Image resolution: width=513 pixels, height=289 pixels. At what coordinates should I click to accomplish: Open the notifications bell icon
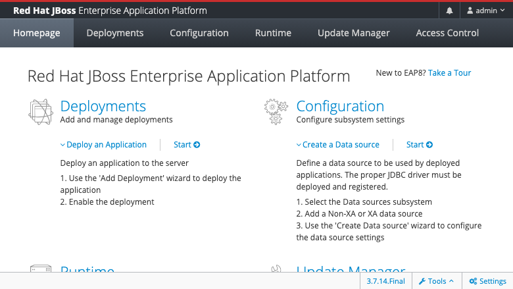(x=449, y=11)
